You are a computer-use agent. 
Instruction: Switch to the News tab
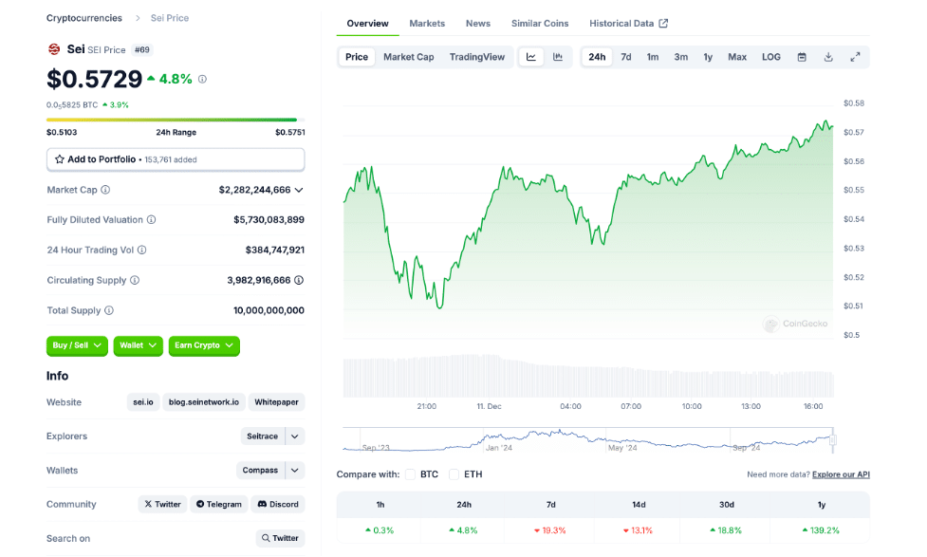click(477, 24)
